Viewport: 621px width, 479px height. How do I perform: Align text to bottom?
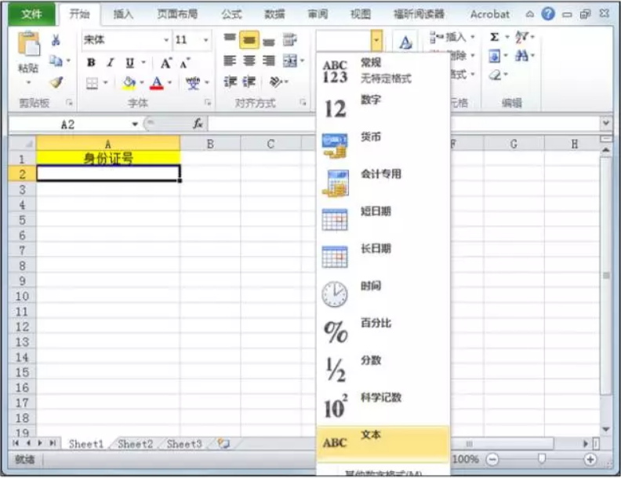point(268,41)
